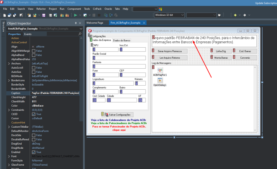Click the yellow back navigation arrow

point(235,15)
